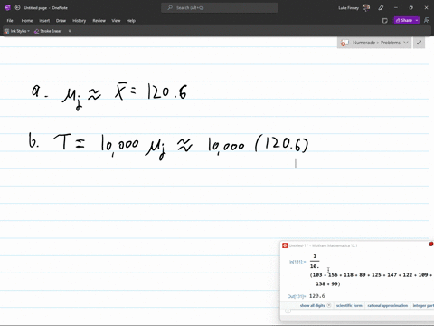Open the Ink Styles dropdown
This screenshot has width=434, height=326.
coord(17,31)
